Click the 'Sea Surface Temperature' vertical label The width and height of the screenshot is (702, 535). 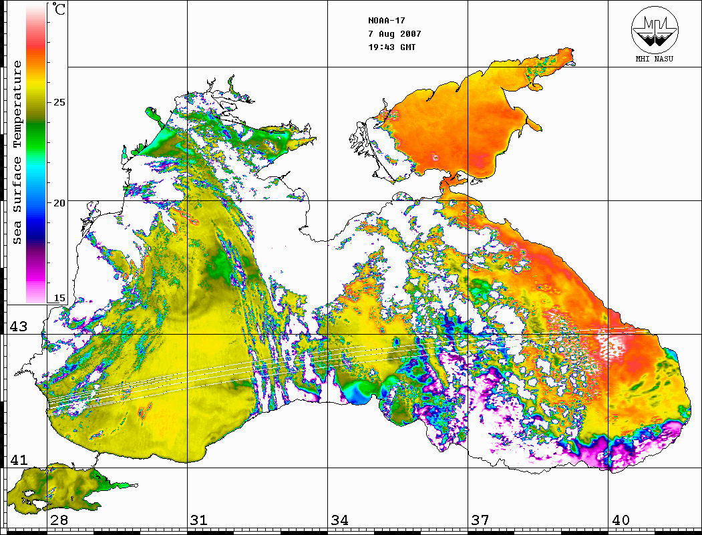click(17, 152)
